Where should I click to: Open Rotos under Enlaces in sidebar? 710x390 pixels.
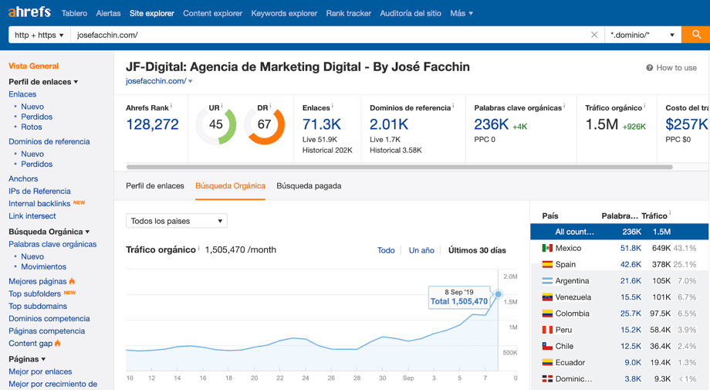(31, 127)
